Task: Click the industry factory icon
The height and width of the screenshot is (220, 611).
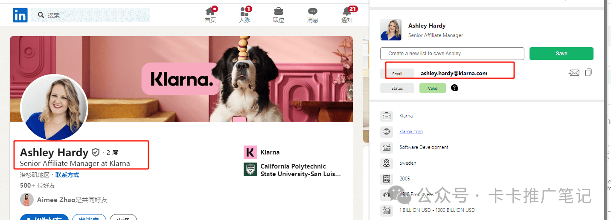Action: 387,147
